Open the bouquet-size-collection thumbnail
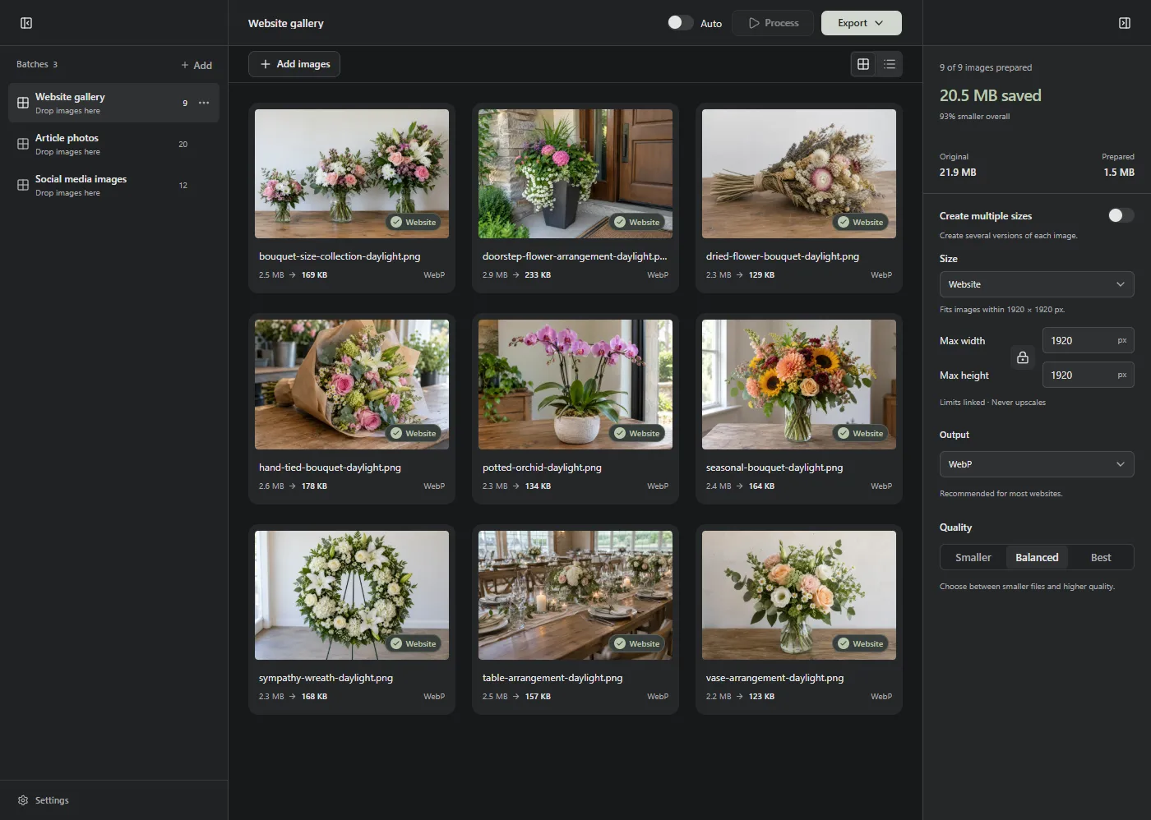 352,173
